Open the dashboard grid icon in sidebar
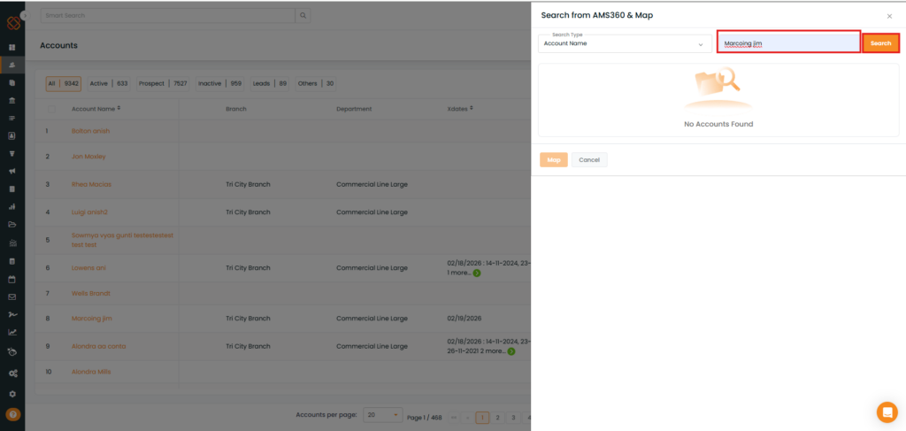The height and width of the screenshot is (431, 906). 12,47
